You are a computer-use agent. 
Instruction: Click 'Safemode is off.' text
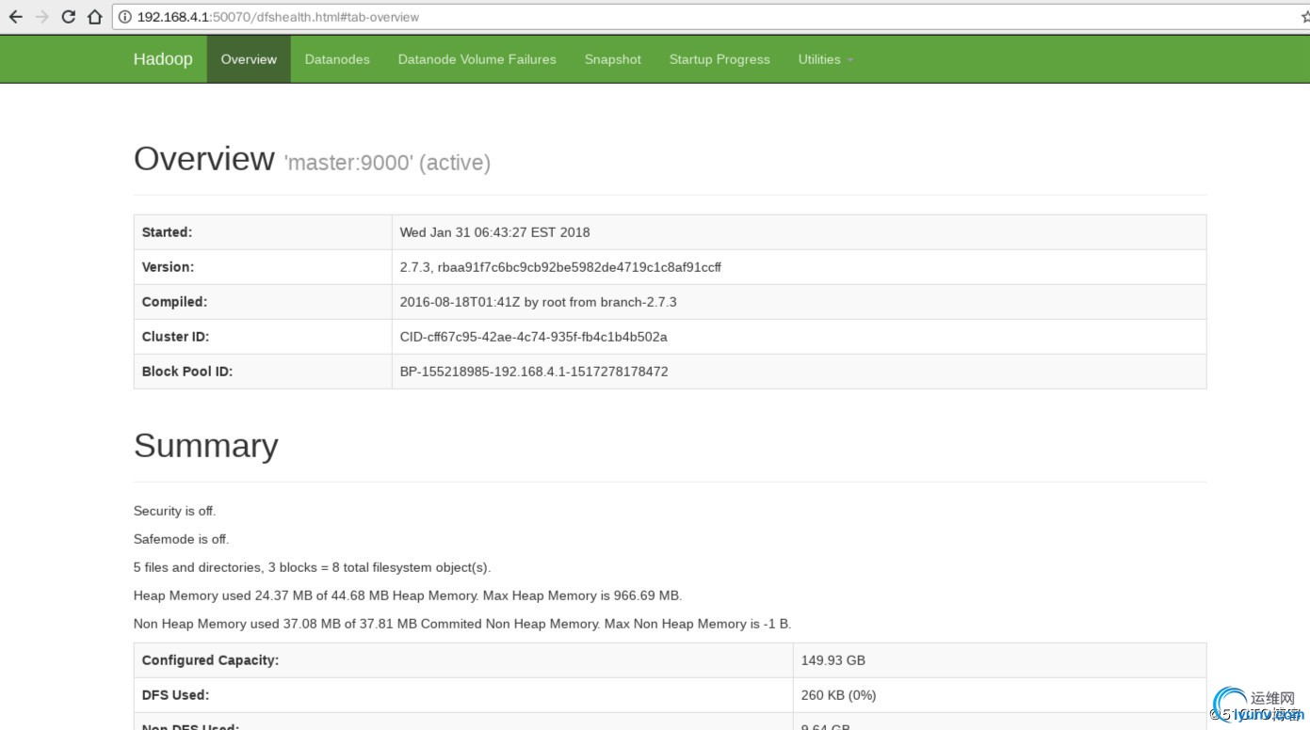[182, 539]
